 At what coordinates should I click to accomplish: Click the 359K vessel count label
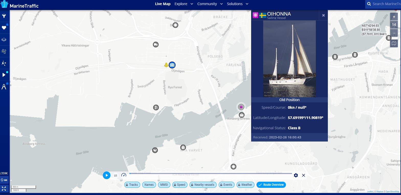tap(4, 173)
